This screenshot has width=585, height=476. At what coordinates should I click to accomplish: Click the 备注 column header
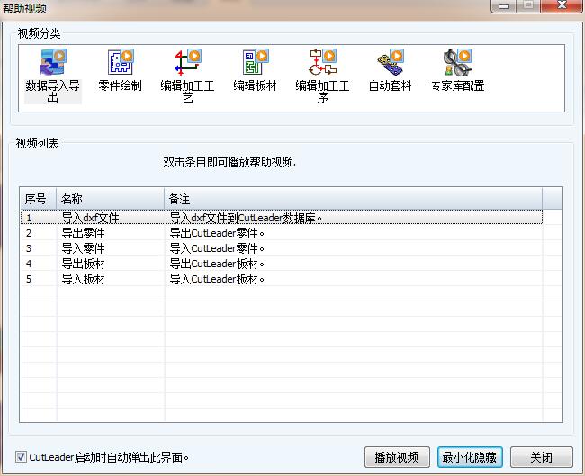[354, 199]
